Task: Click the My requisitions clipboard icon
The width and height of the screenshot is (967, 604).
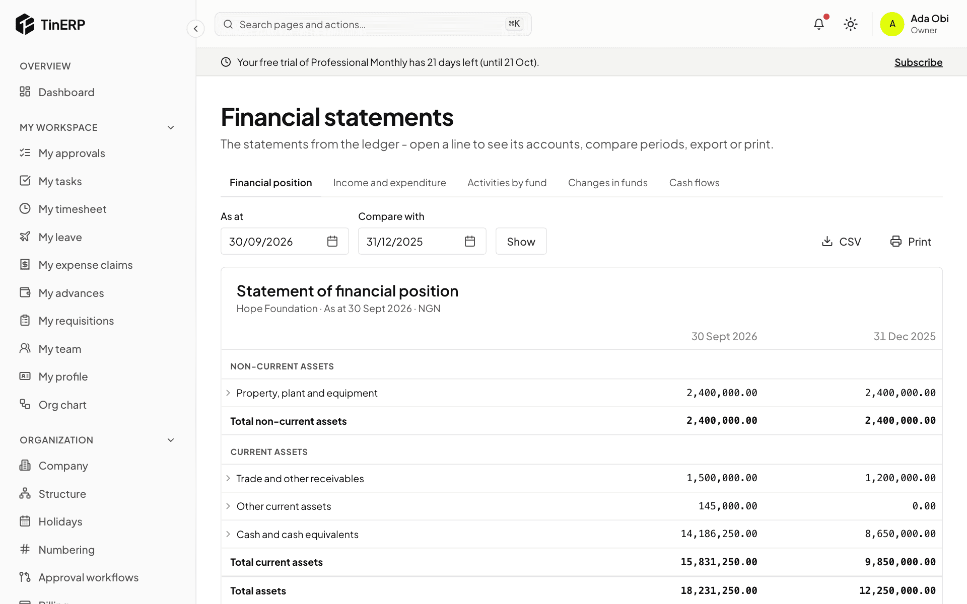Action: tap(25, 320)
